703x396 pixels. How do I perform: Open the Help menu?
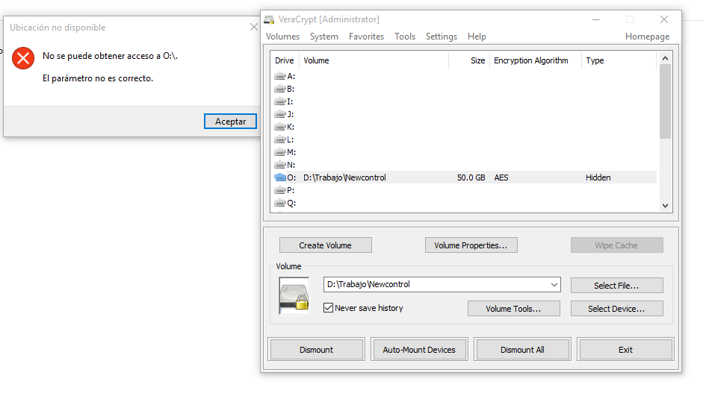click(x=477, y=37)
